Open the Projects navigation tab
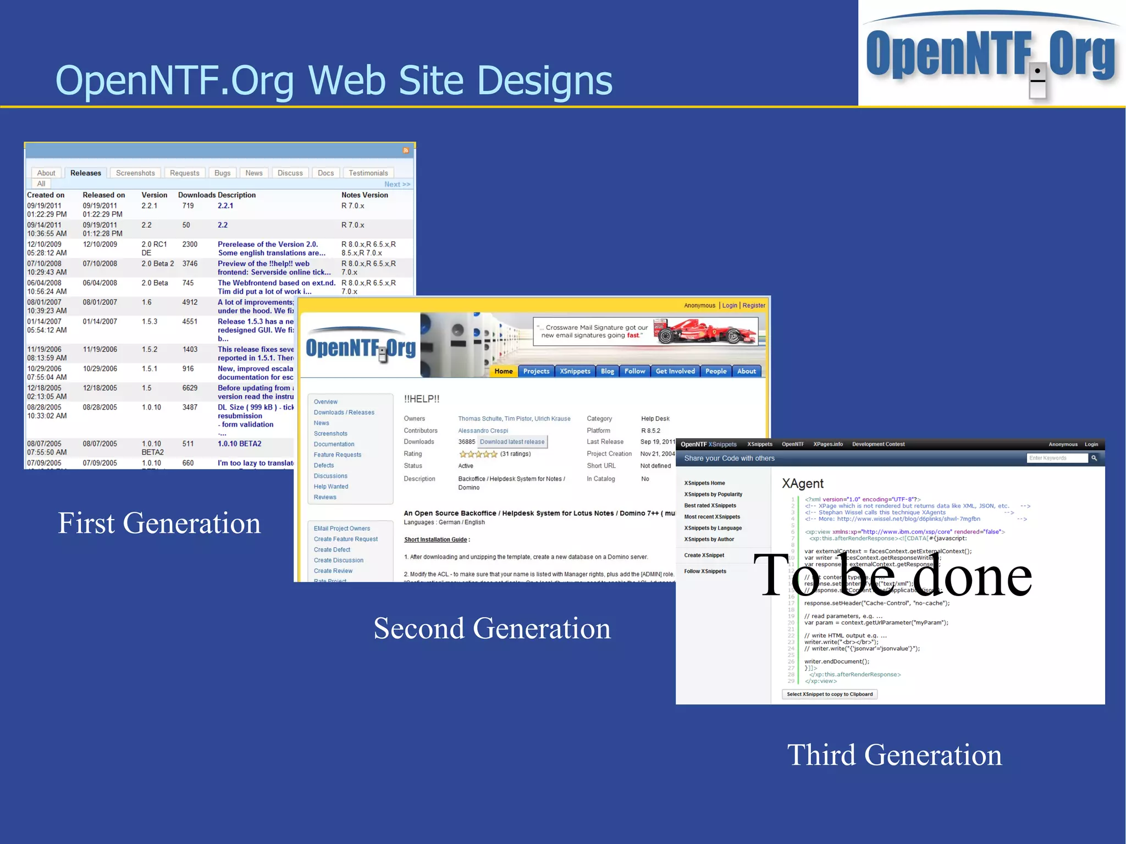The height and width of the screenshot is (844, 1126). 536,371
